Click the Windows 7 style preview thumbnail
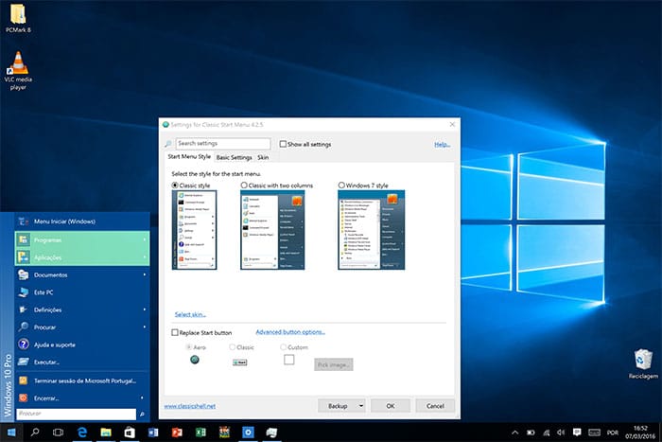Screen dimensions: 662x442 [x=371, y=230]
